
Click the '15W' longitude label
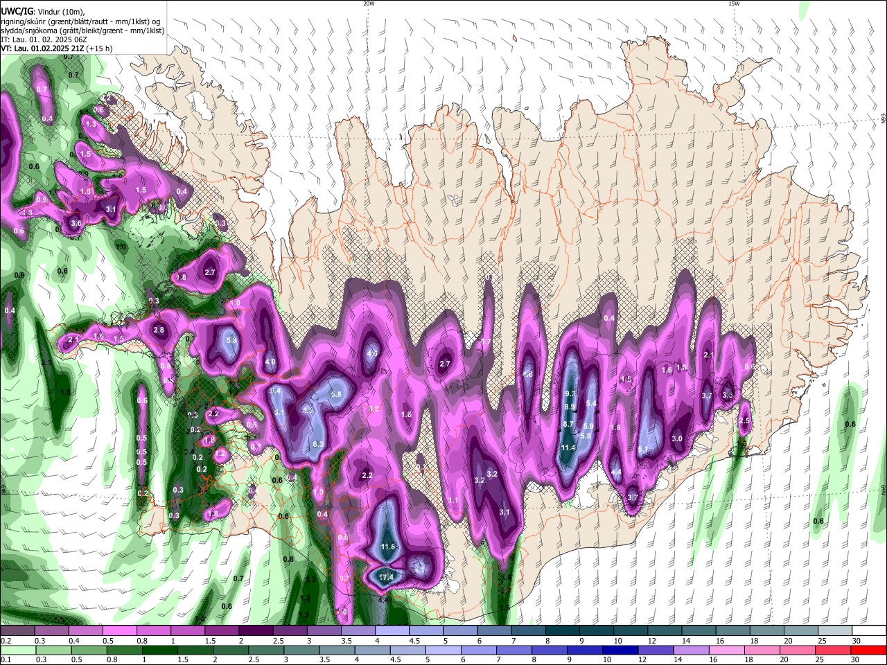734,3
